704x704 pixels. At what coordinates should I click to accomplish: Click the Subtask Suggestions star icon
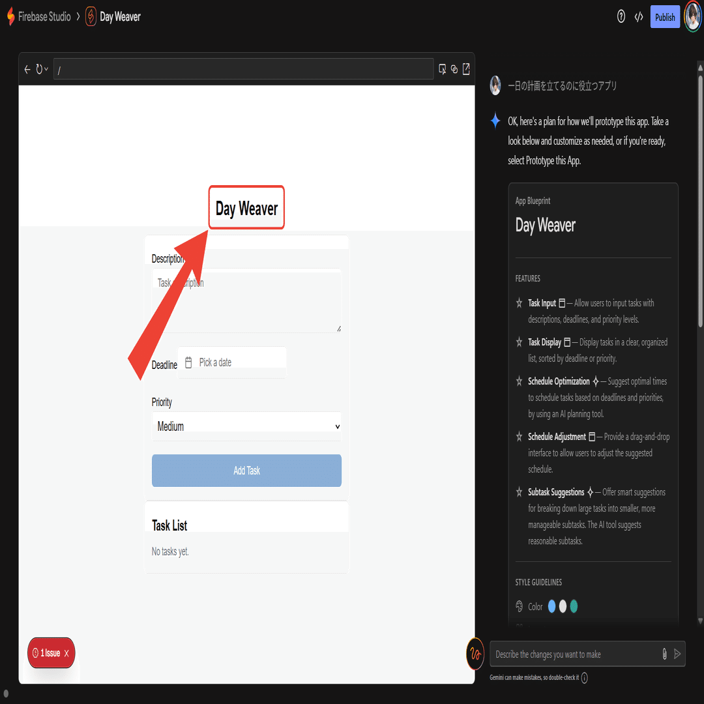[519, 492]
